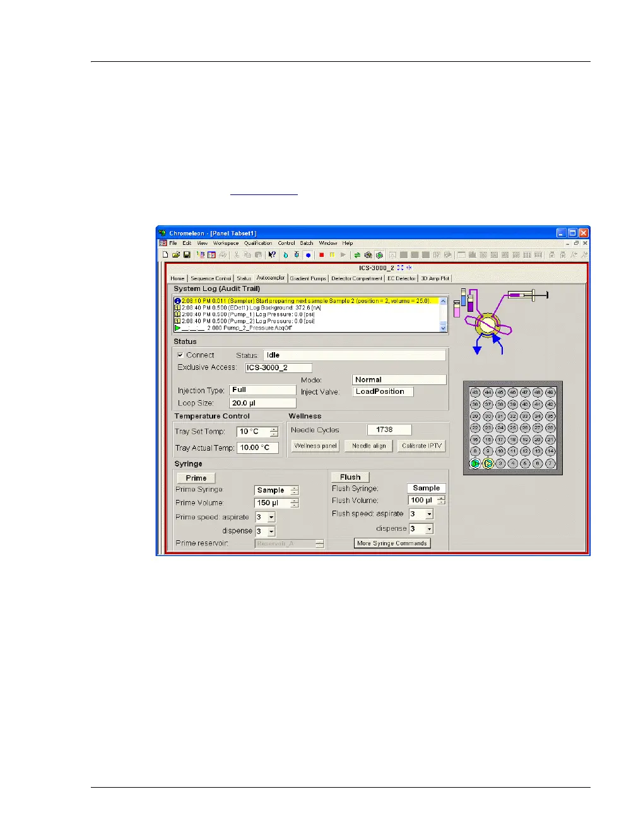The height and width of the screenshot is (818, 636).
Task: Select tray vial position 2
Action: [x=488, y=463]
